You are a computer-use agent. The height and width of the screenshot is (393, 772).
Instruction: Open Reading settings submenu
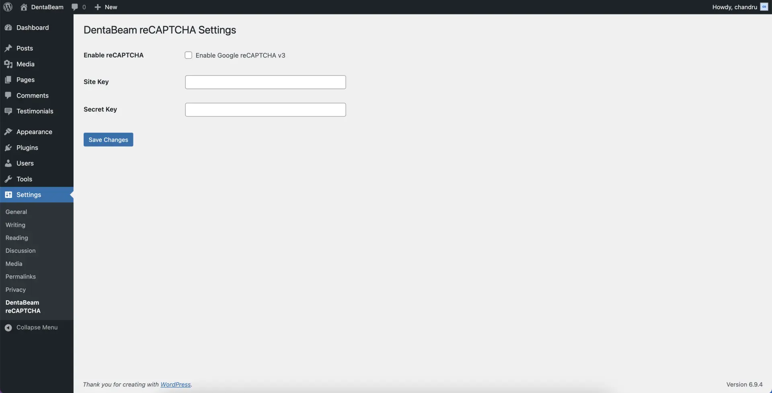(17, 238)
